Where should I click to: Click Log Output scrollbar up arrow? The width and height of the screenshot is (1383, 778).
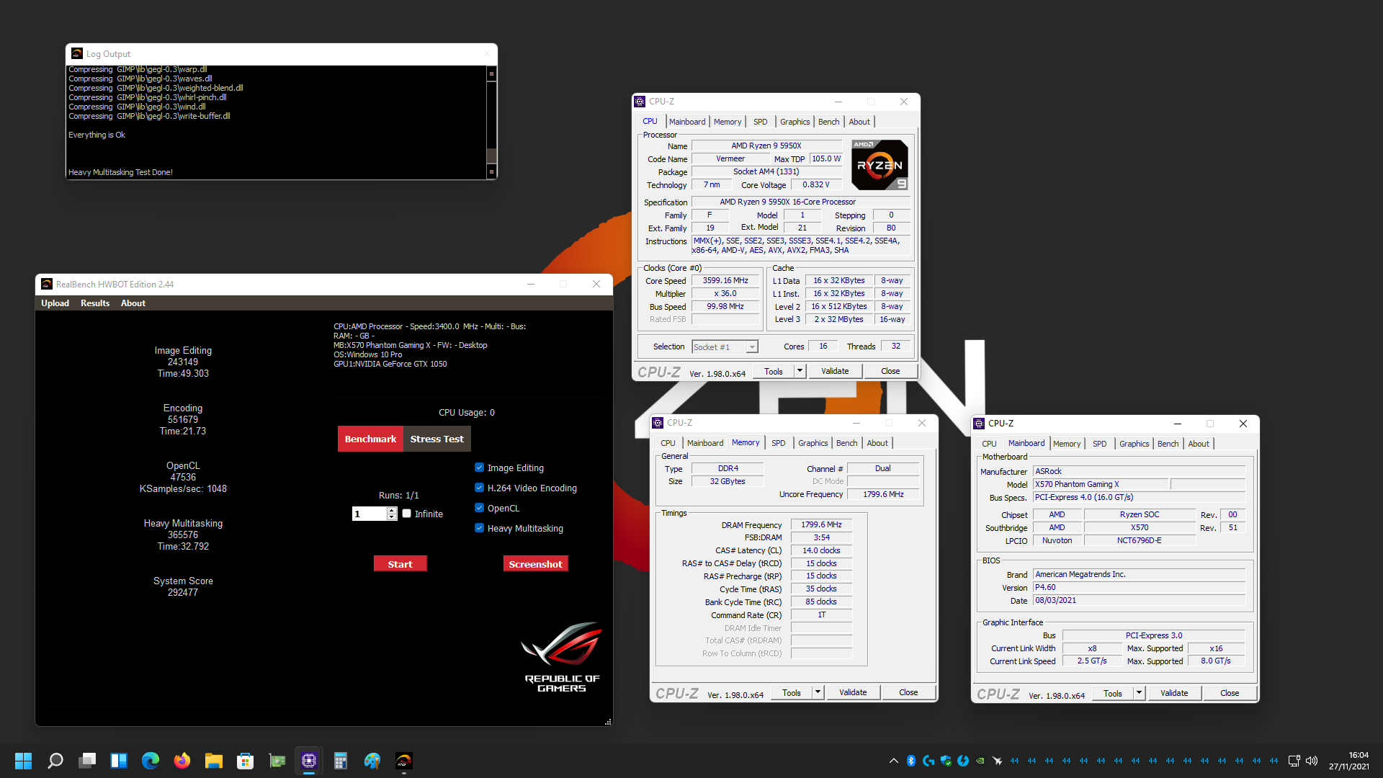pyautogui.click(x=492, y=73)
